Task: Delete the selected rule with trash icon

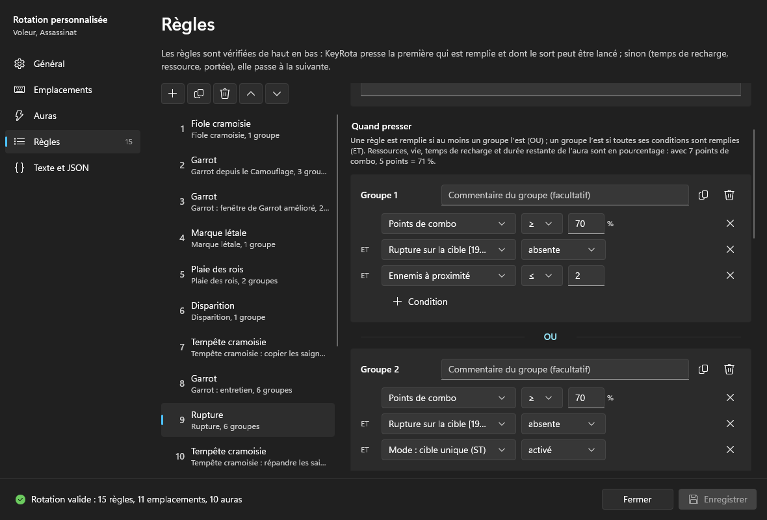Action: click(x=224, y=94)
